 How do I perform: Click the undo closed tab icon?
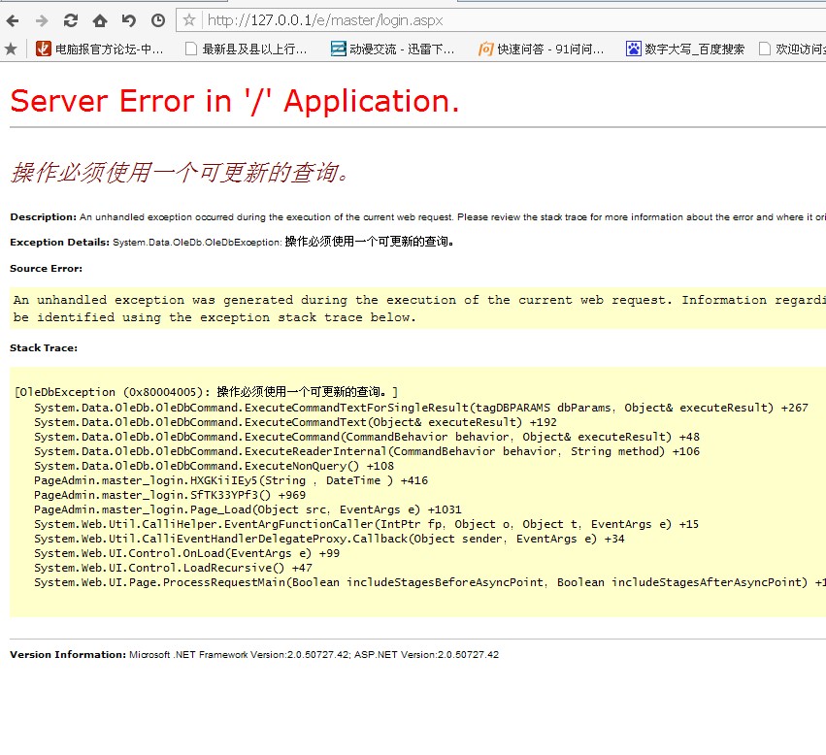point(128,20)
